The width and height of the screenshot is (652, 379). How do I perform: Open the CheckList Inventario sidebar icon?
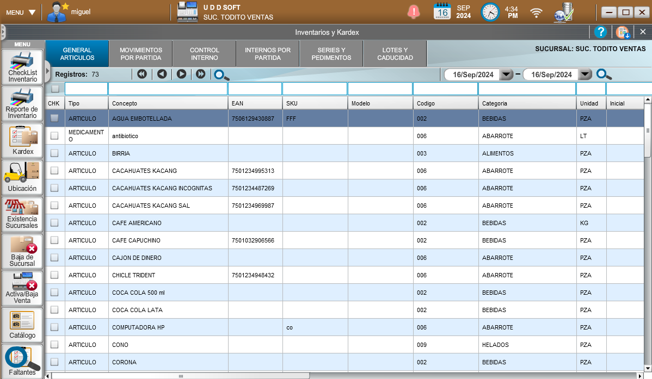[22, 67]
